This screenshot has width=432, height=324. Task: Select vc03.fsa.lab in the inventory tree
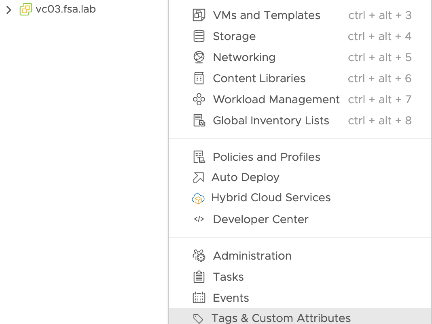(x=66, y=9)
